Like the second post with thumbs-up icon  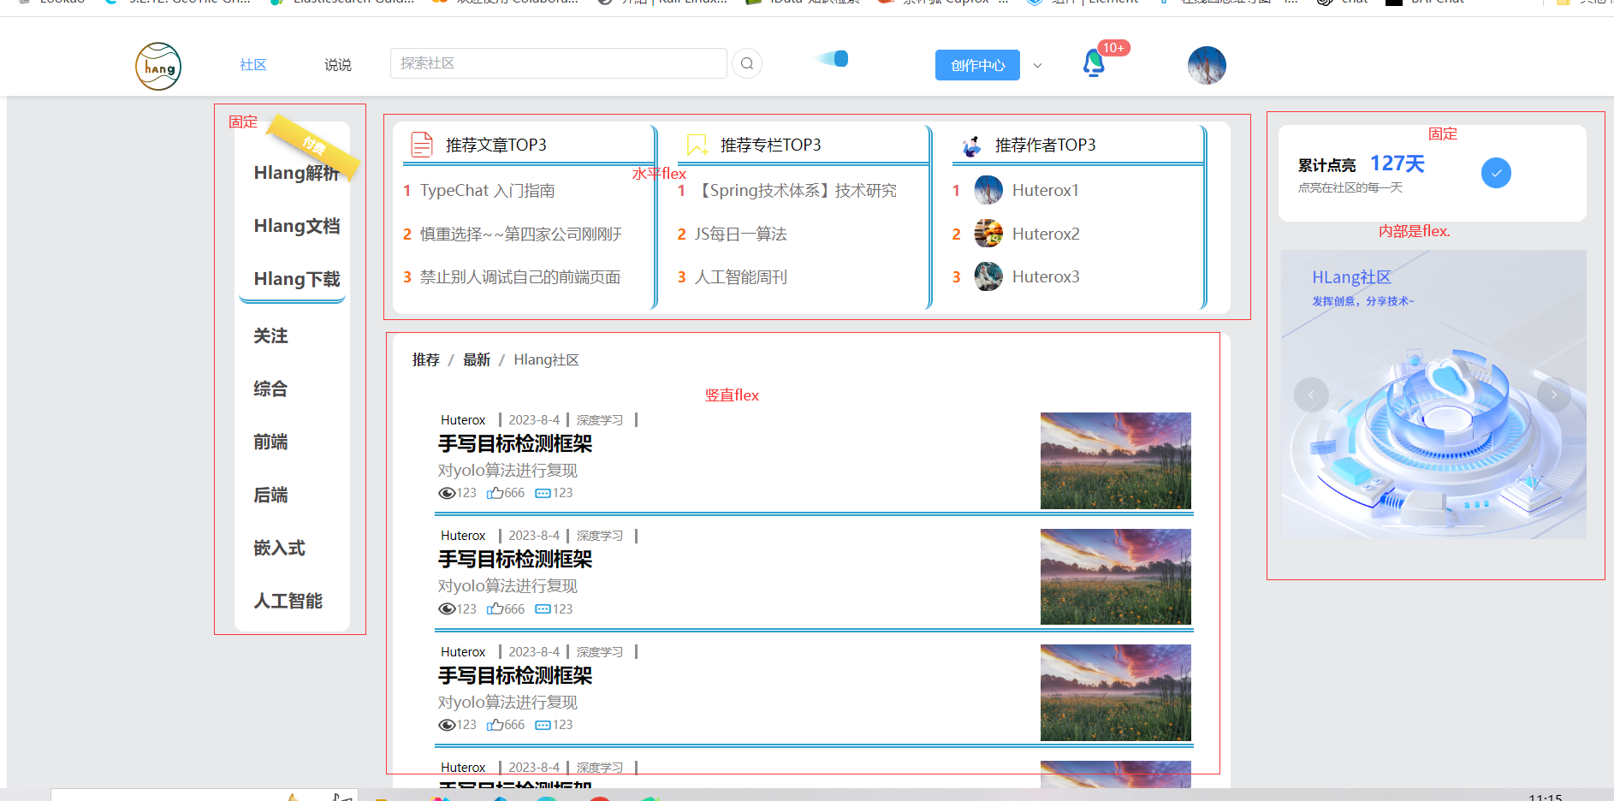click(x=495, y=609)
